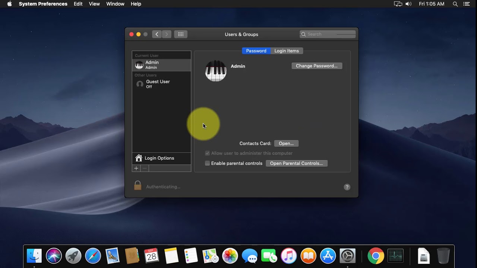The height and width of the screenshot is (268, 477).
Task: Click Open Parental Controls... button
Action: (x=296, y=163)
